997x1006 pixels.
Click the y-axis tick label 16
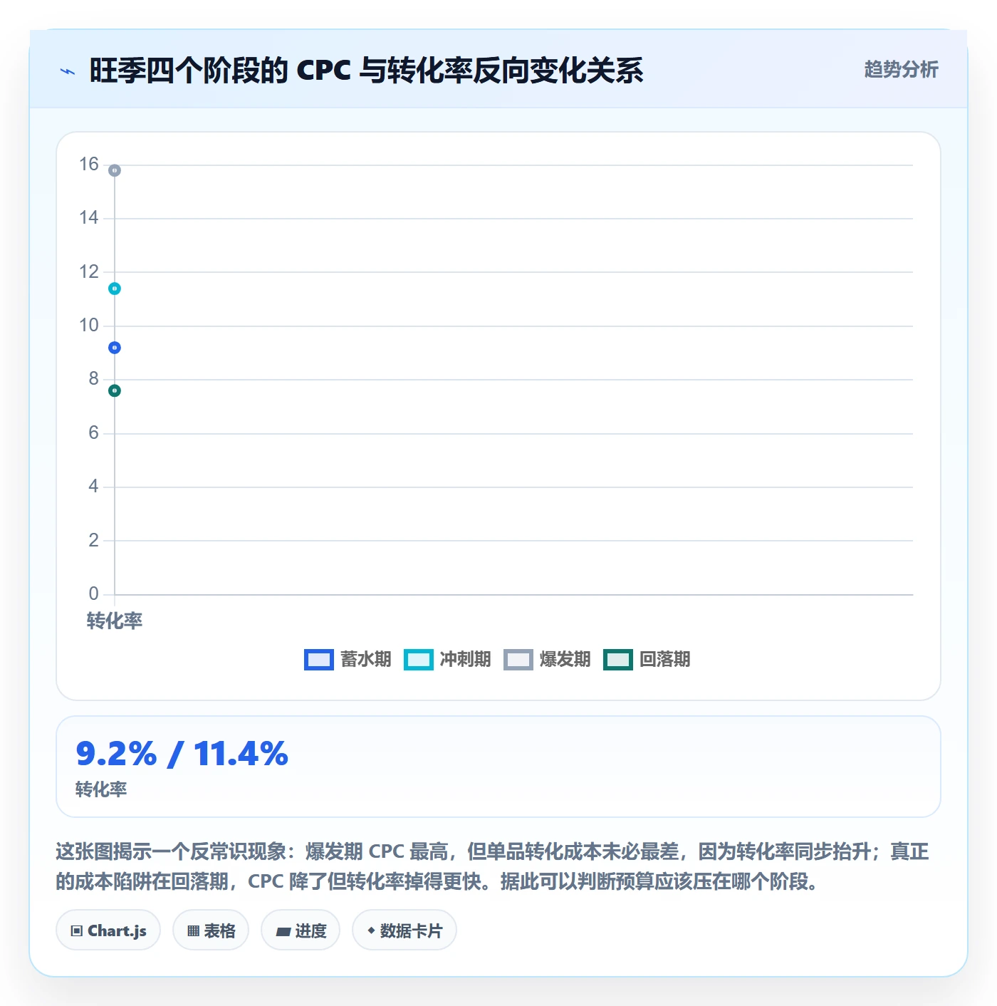(89, 165)
